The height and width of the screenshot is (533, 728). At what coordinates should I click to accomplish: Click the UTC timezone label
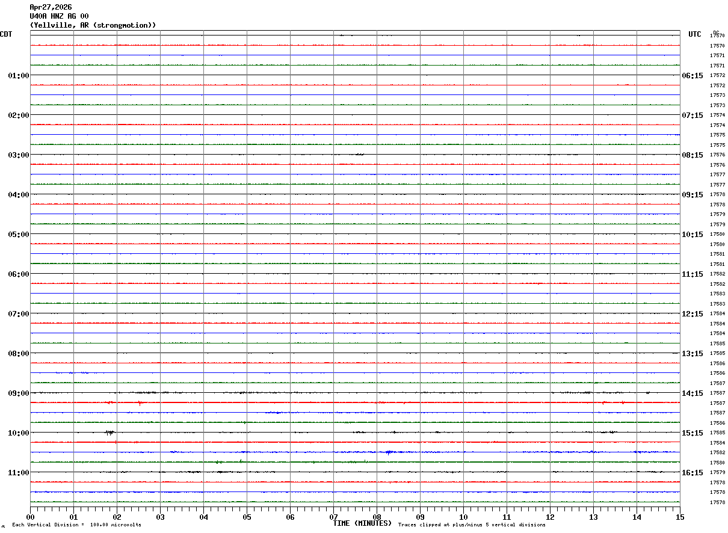coord(694,34)
